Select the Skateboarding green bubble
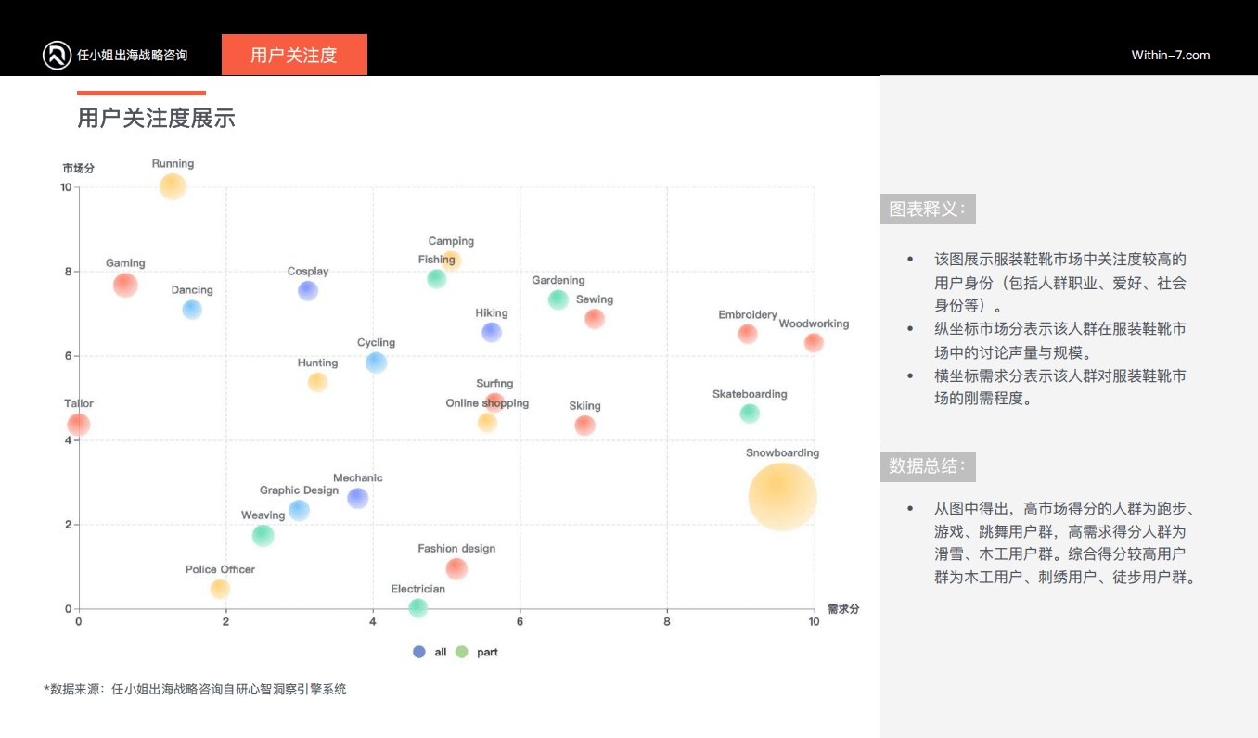Image resolution: width=1258 pixels, height=738 pixels. [750, 414]
